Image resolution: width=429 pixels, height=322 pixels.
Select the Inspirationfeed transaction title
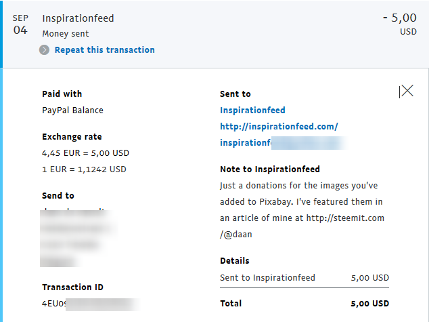pos(78,18)
